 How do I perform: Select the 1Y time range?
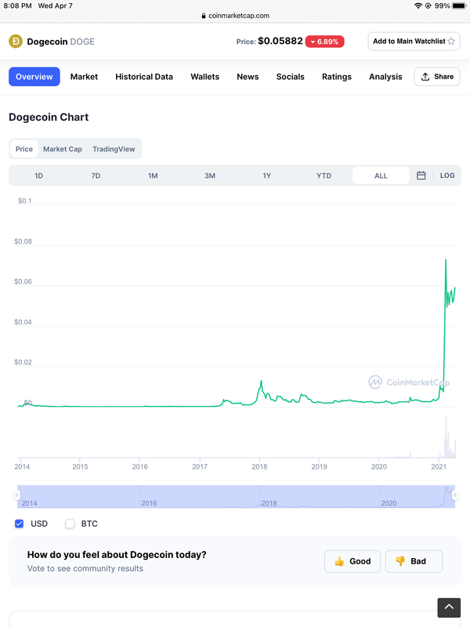[x=266, y=176]
